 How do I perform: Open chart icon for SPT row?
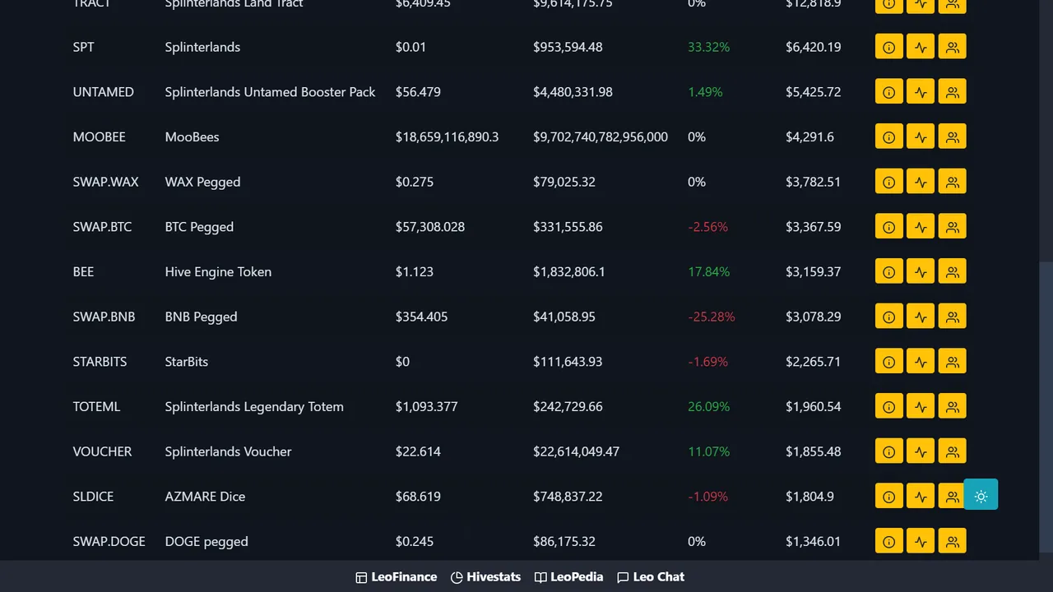point(921,47)
